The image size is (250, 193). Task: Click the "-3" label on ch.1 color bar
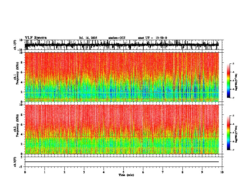click(233, 63)
